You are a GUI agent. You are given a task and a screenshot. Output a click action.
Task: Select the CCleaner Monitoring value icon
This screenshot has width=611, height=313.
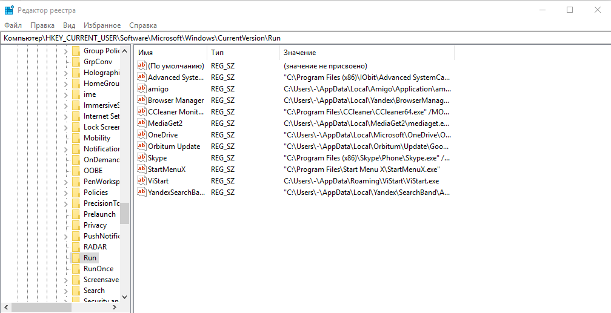click(x=142, y=112)
